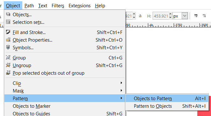The height and width of the screenshot is (116, 211).
Task: Toggle the width/height ratio lock
Action: coord(140,16)
